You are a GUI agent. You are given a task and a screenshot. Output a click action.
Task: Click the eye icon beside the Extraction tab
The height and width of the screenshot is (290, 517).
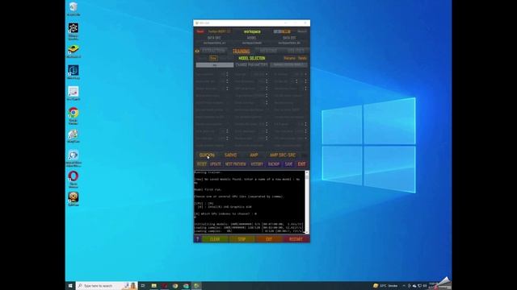(197, 51)
